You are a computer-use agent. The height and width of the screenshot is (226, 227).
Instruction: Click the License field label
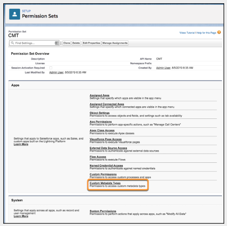coord(40,63)
